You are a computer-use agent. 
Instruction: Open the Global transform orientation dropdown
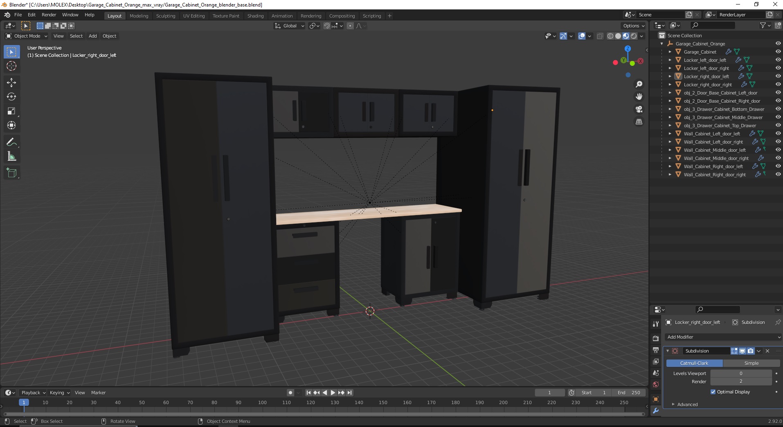click(x=289, y=26)
